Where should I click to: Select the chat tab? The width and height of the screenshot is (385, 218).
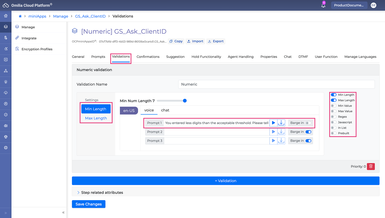165,110
